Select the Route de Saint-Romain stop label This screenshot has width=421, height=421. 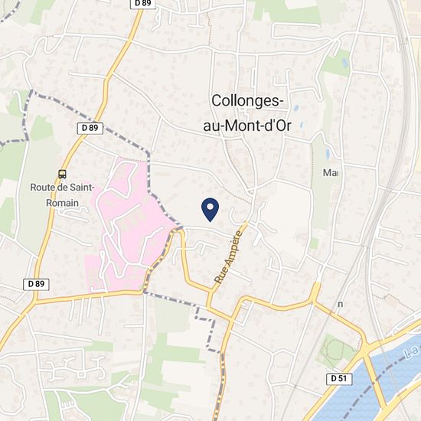coord(62,195)
